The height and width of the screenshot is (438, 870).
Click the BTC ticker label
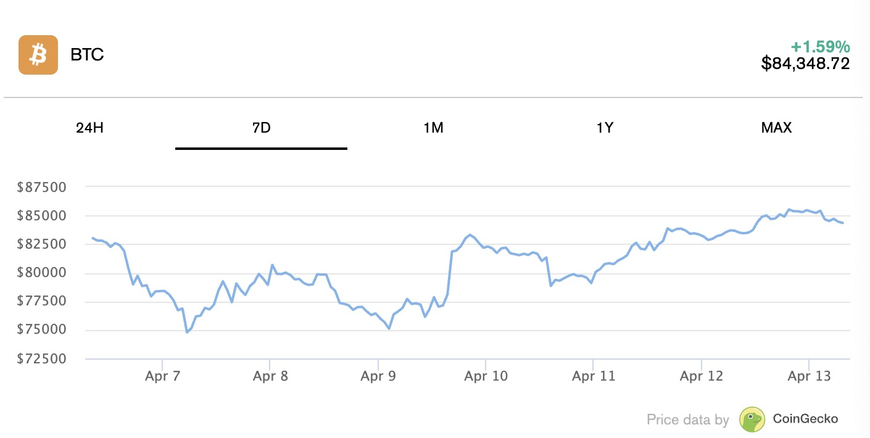[x=87, y=55]
